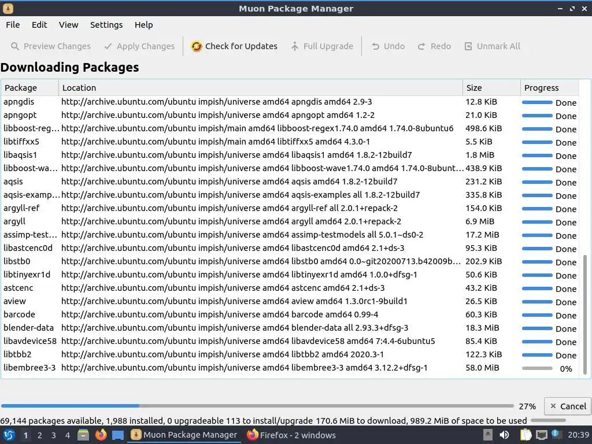Click the update notifier tray icon

coord(556,434)
